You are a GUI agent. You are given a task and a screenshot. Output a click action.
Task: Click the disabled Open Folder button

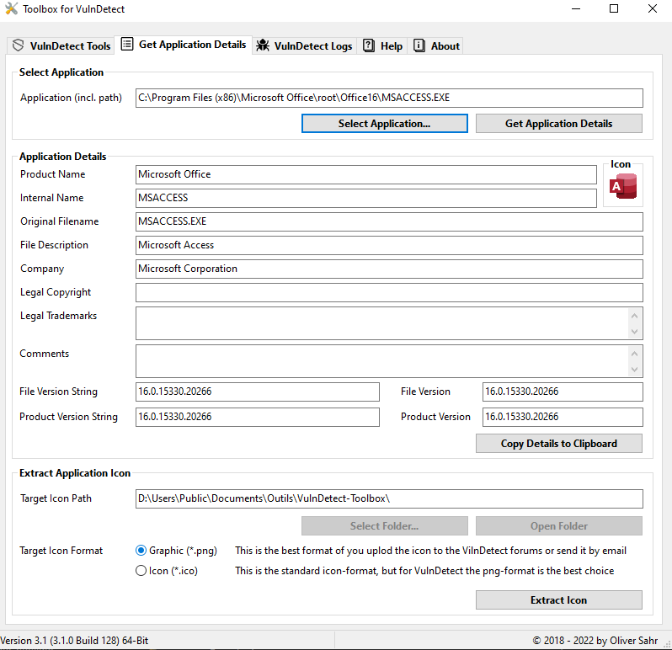pos(559,525)
